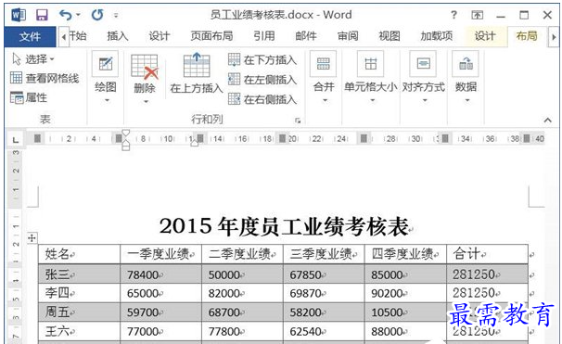Click 在左侧插入 insert left

[262, 80]
